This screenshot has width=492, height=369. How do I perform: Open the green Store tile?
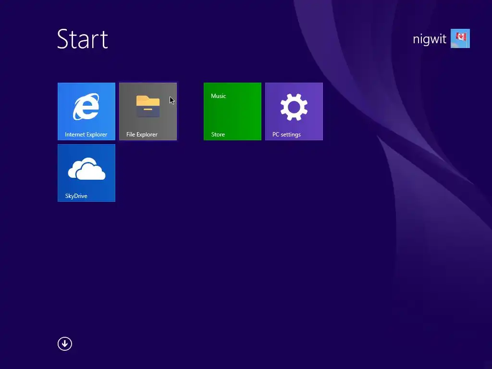pyautogui.click(x=232, y=111)
